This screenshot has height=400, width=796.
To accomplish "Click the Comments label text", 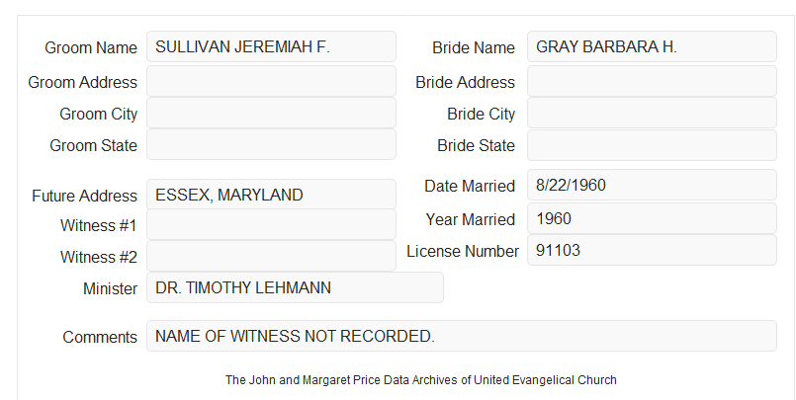I will point(100,337).
